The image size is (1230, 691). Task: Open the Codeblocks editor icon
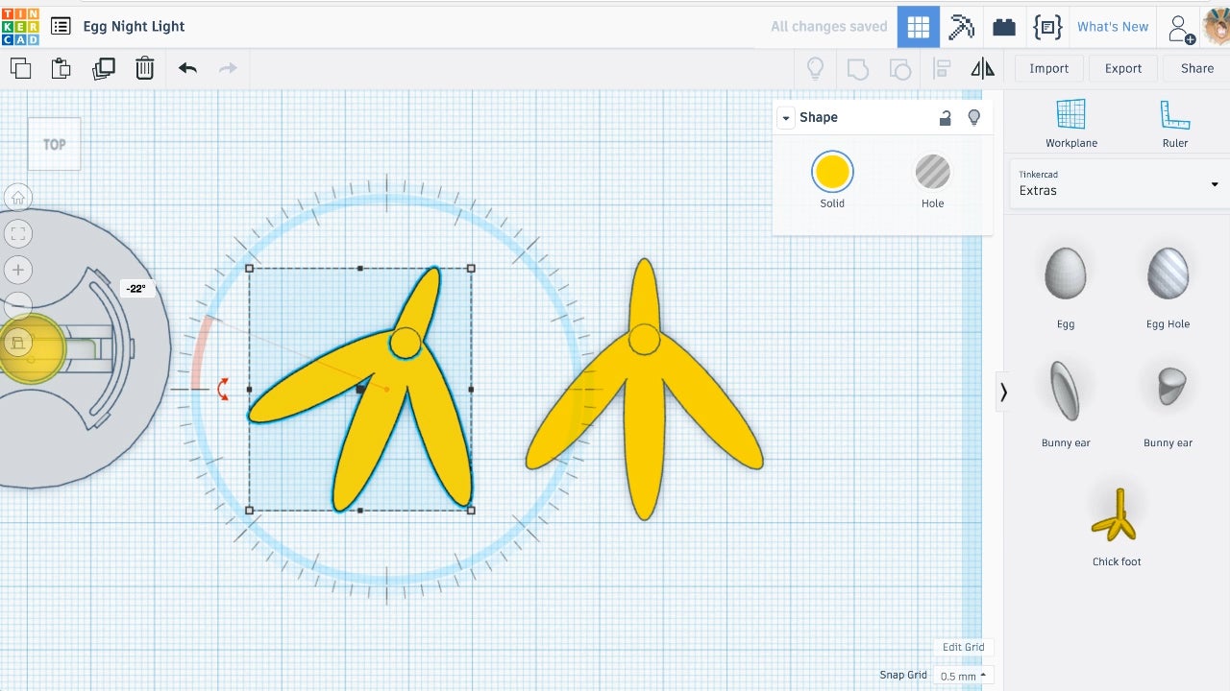click(1046, 27)
